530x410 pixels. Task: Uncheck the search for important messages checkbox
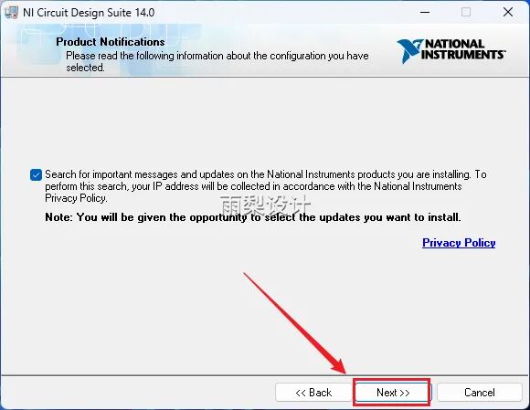point(36,175)
